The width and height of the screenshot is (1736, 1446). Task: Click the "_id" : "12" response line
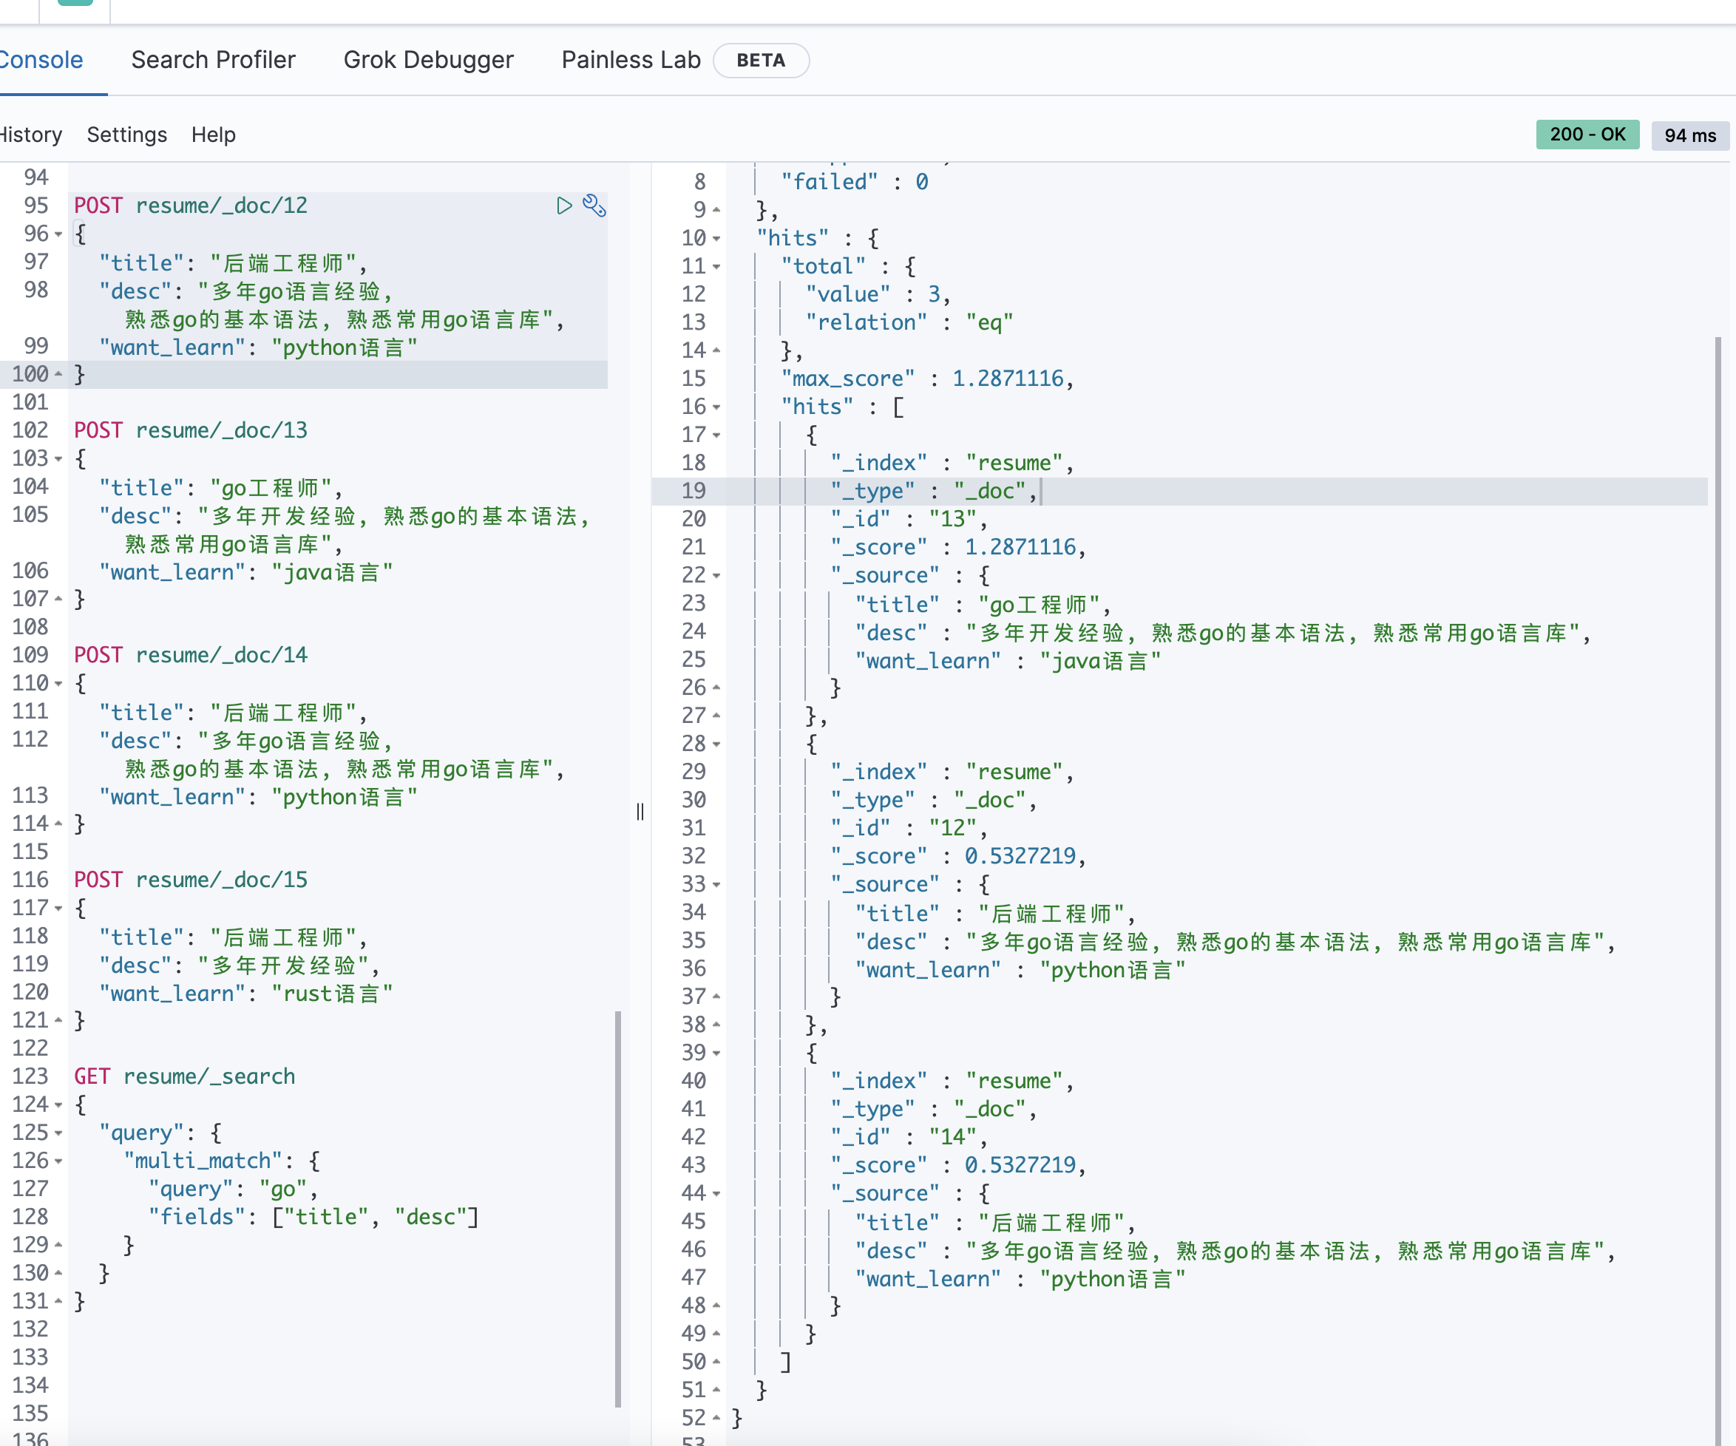coord(909,829)
